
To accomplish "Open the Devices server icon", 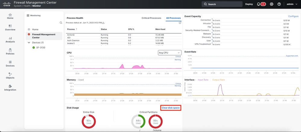I will point(10,62).
